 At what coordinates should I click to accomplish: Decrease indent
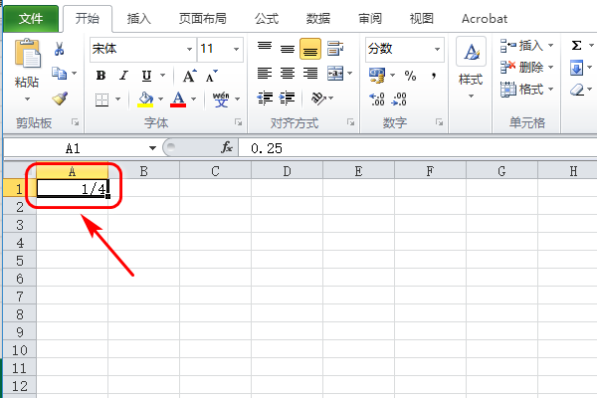pyautogui.click(x=265, y=98)
